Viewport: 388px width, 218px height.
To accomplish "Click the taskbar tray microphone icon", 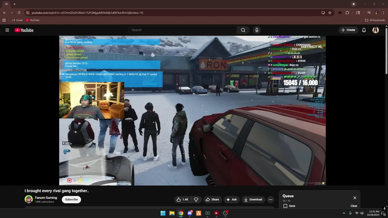I will 350,213.
